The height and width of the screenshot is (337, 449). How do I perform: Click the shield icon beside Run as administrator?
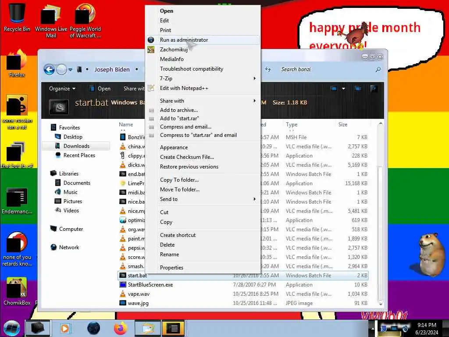point(151,40)
